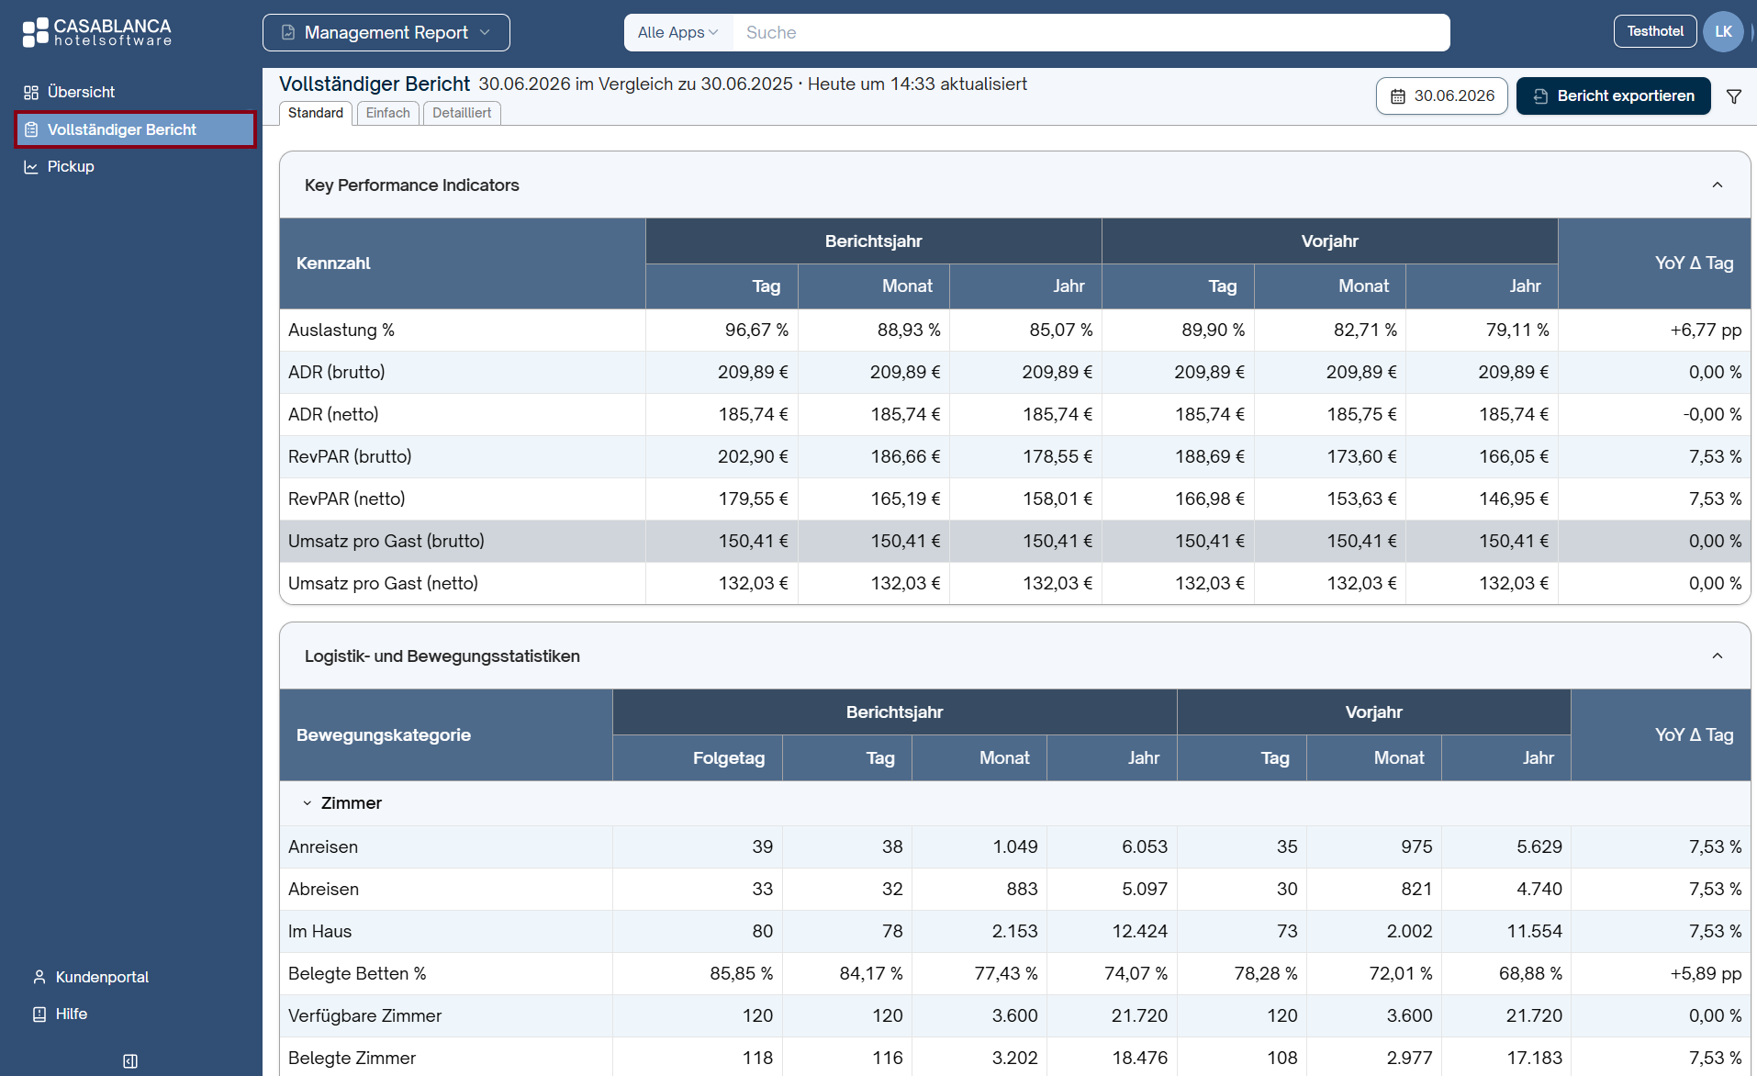Select the RevPAR (netto) row label

coord(347,499)
